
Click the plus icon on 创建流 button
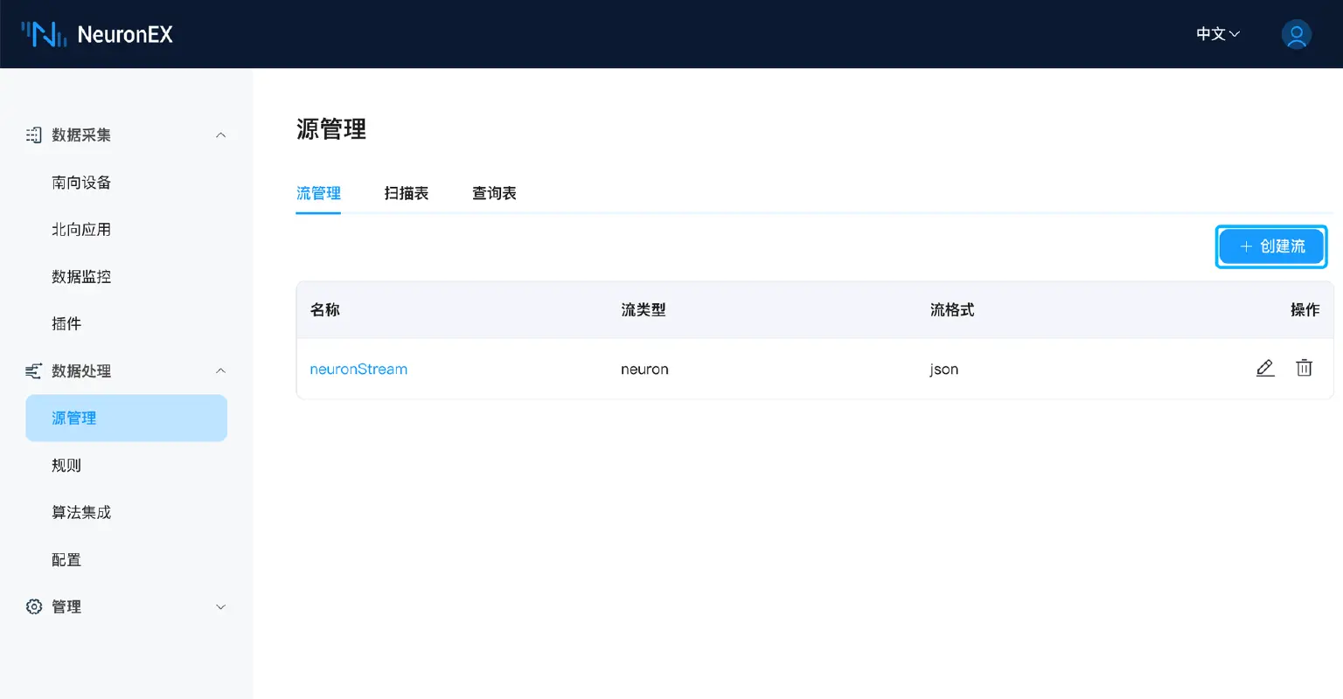click(x=1245, y=246)
